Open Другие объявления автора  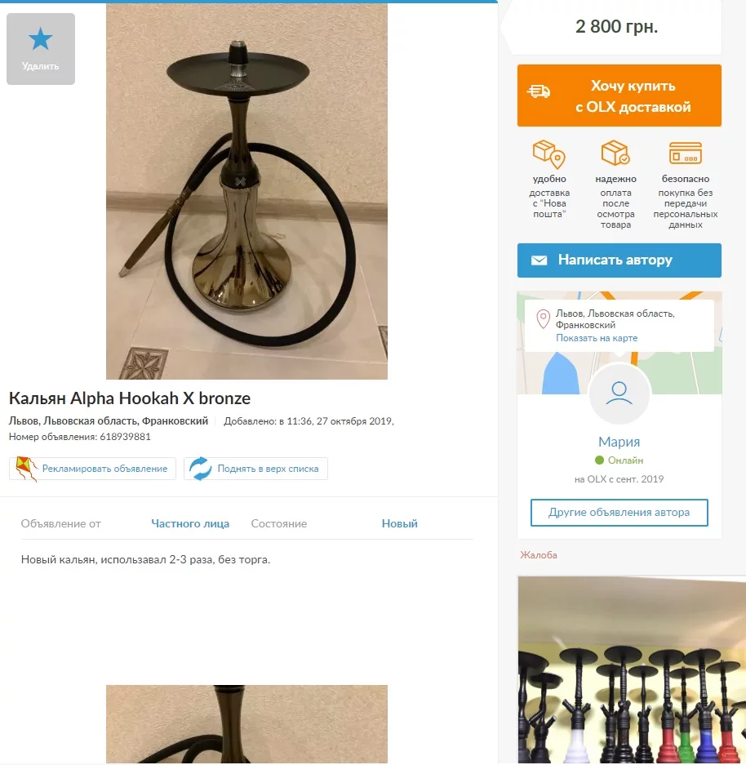(x=619, y=512)
